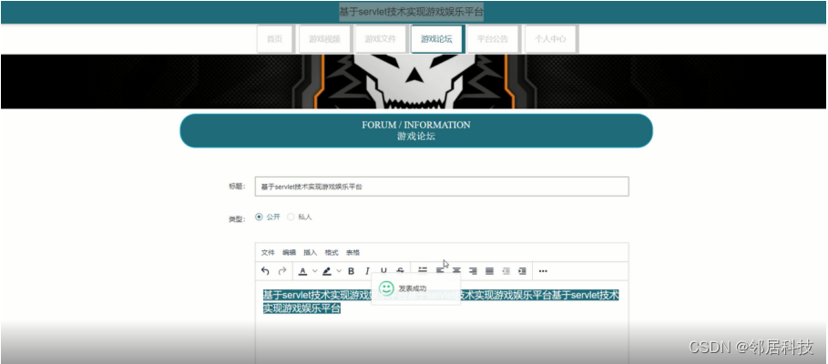Click the skull banner image
The height and width of the screenshot is (364, 828).
(414, 81)
